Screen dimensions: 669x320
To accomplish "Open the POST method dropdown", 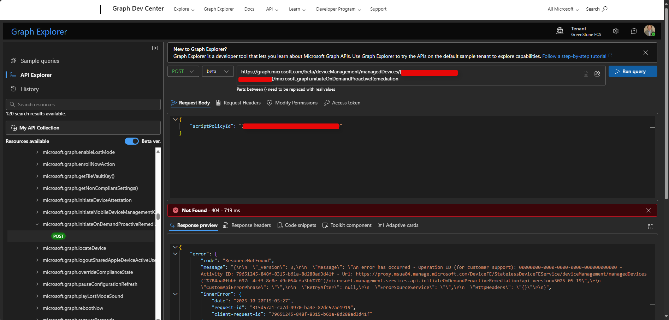I will pos(183,71).
